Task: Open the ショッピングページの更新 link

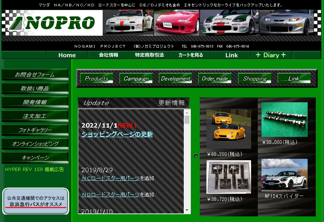Action: [117, 134]
